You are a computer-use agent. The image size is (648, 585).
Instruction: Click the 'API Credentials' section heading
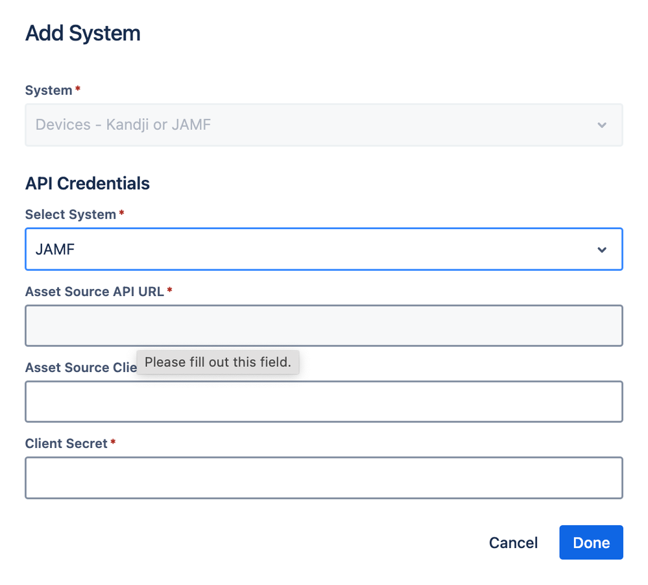tap(88, 184)
